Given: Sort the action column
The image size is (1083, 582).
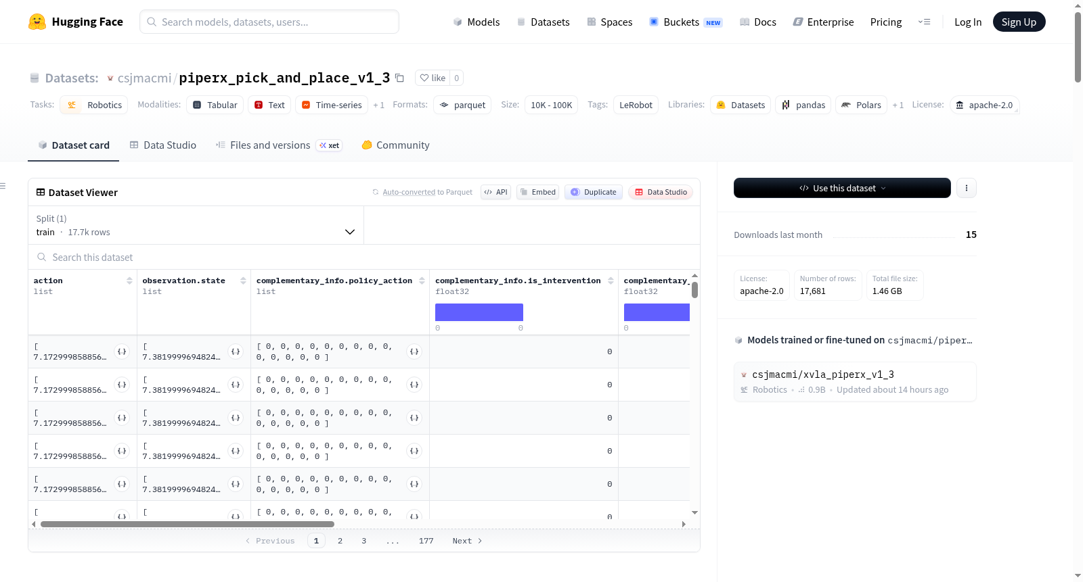Looking at the screenshot, I should [x=129, y=281].
